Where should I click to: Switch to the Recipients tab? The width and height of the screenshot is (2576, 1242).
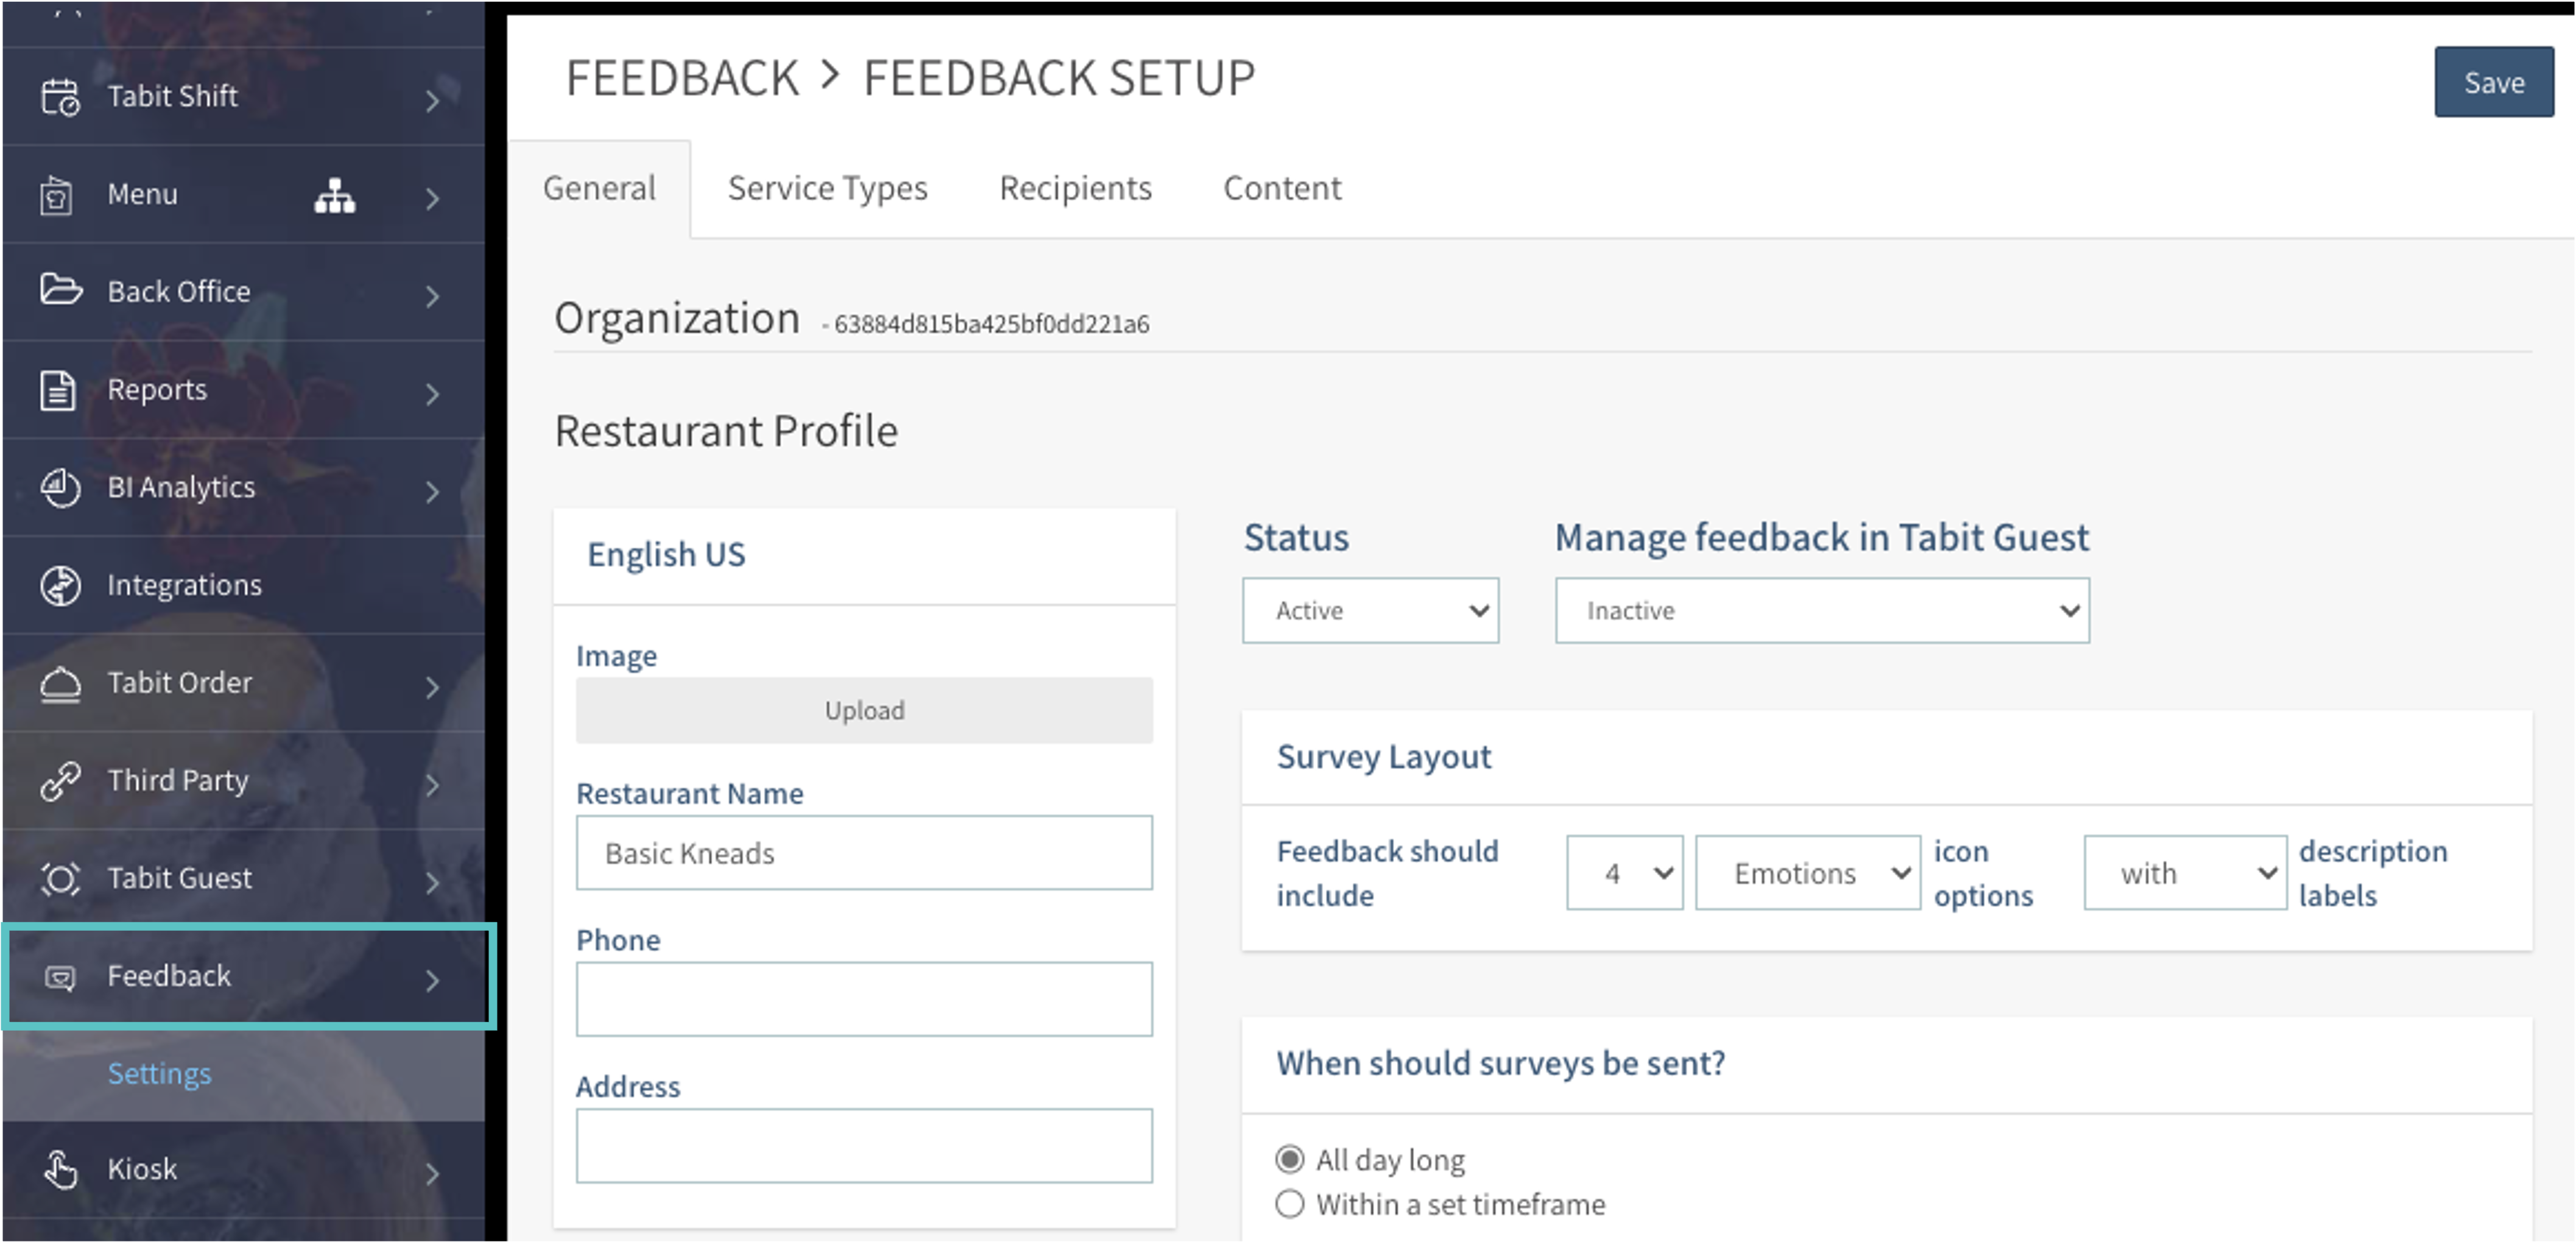[1075, 188]
